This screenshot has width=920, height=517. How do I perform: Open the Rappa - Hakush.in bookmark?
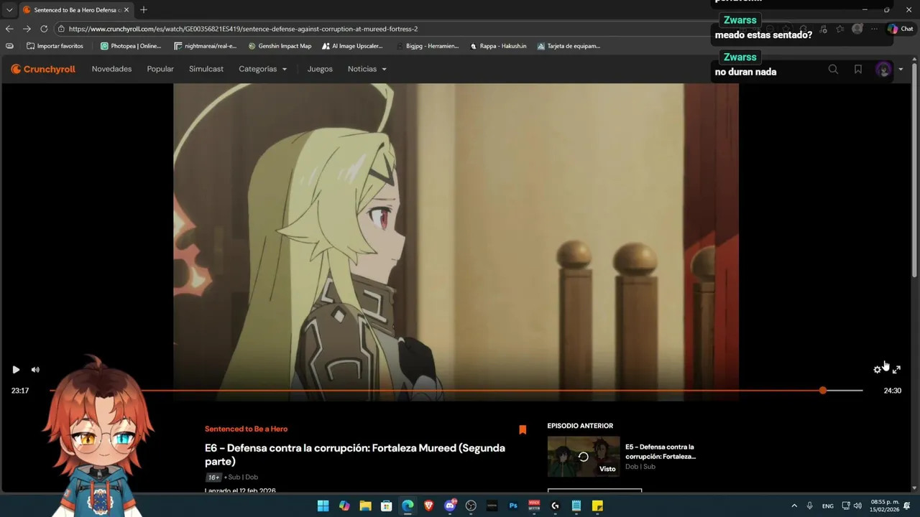pos(498,46)
